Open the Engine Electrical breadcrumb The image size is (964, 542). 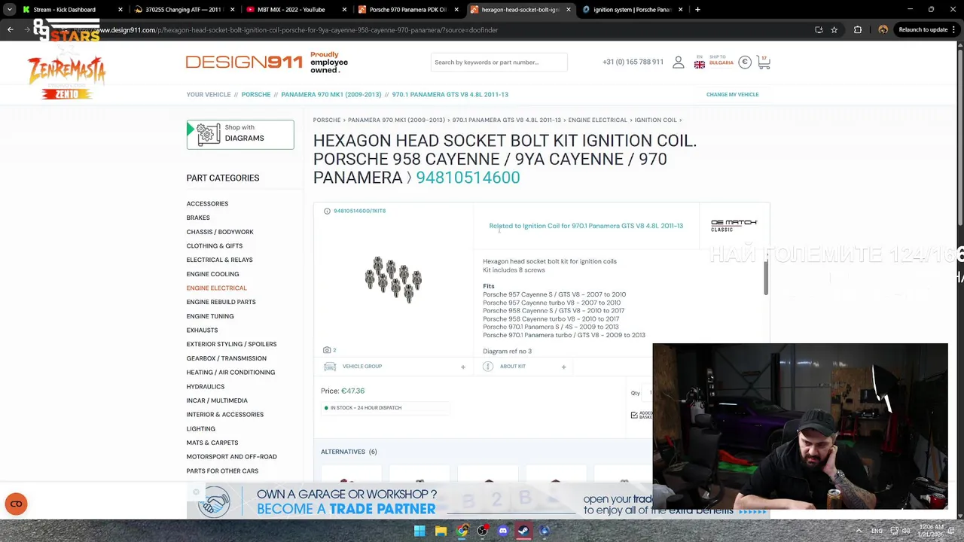point(597,120)
